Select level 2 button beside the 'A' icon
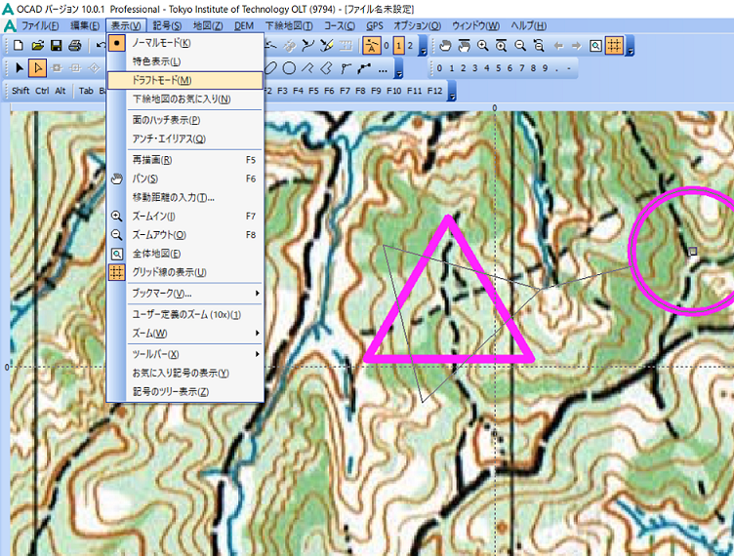Image resolution: width=734 pixels, height=556 pixels. coord(410,46)
